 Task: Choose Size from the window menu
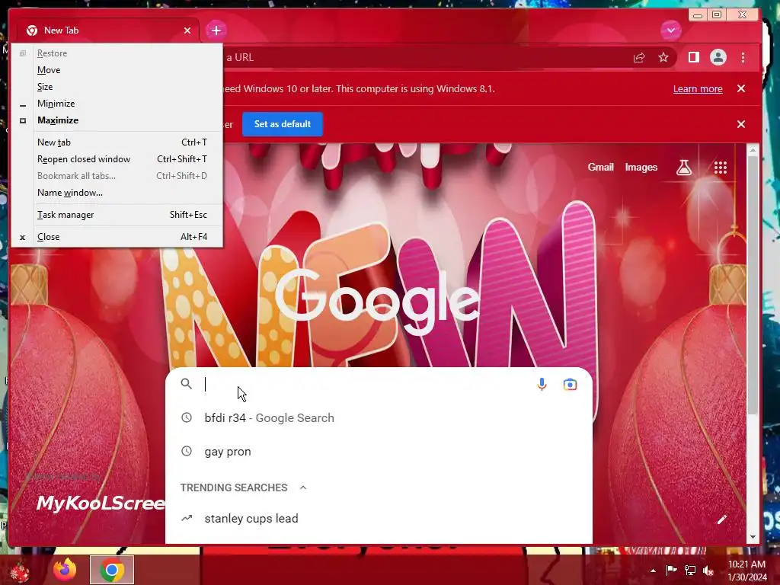click(x=117, y=87)
